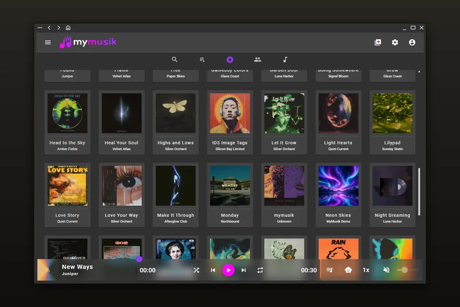Viewport: 460px width, 307px height.
Task: Click the track progress slider handle
Action: (139, 259)
